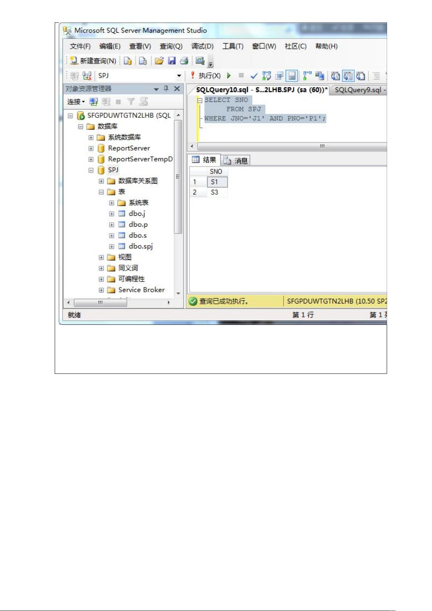
Task: Open the Debug (调试) menu
Action: tap(202, 46)
